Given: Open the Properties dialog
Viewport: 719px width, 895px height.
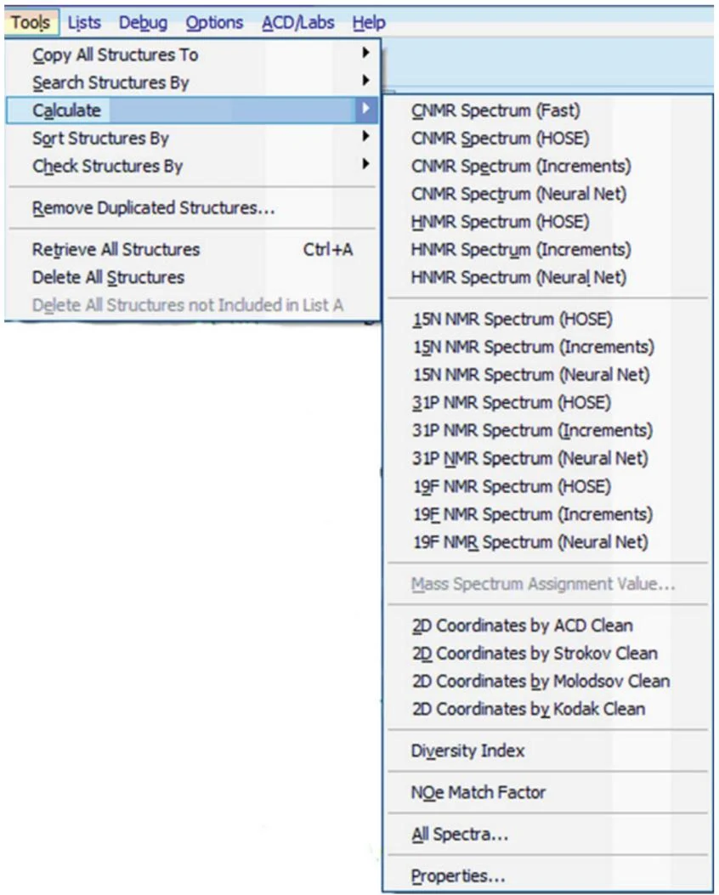Looking at the screenshot, I should 548,876.
